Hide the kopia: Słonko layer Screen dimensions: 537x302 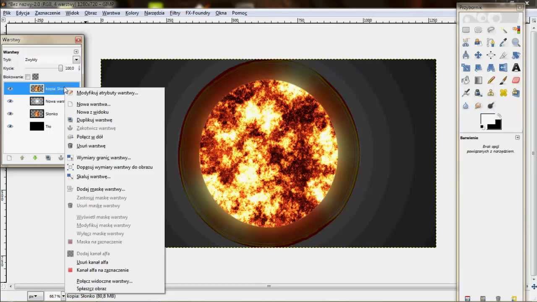tap(10, 89)
